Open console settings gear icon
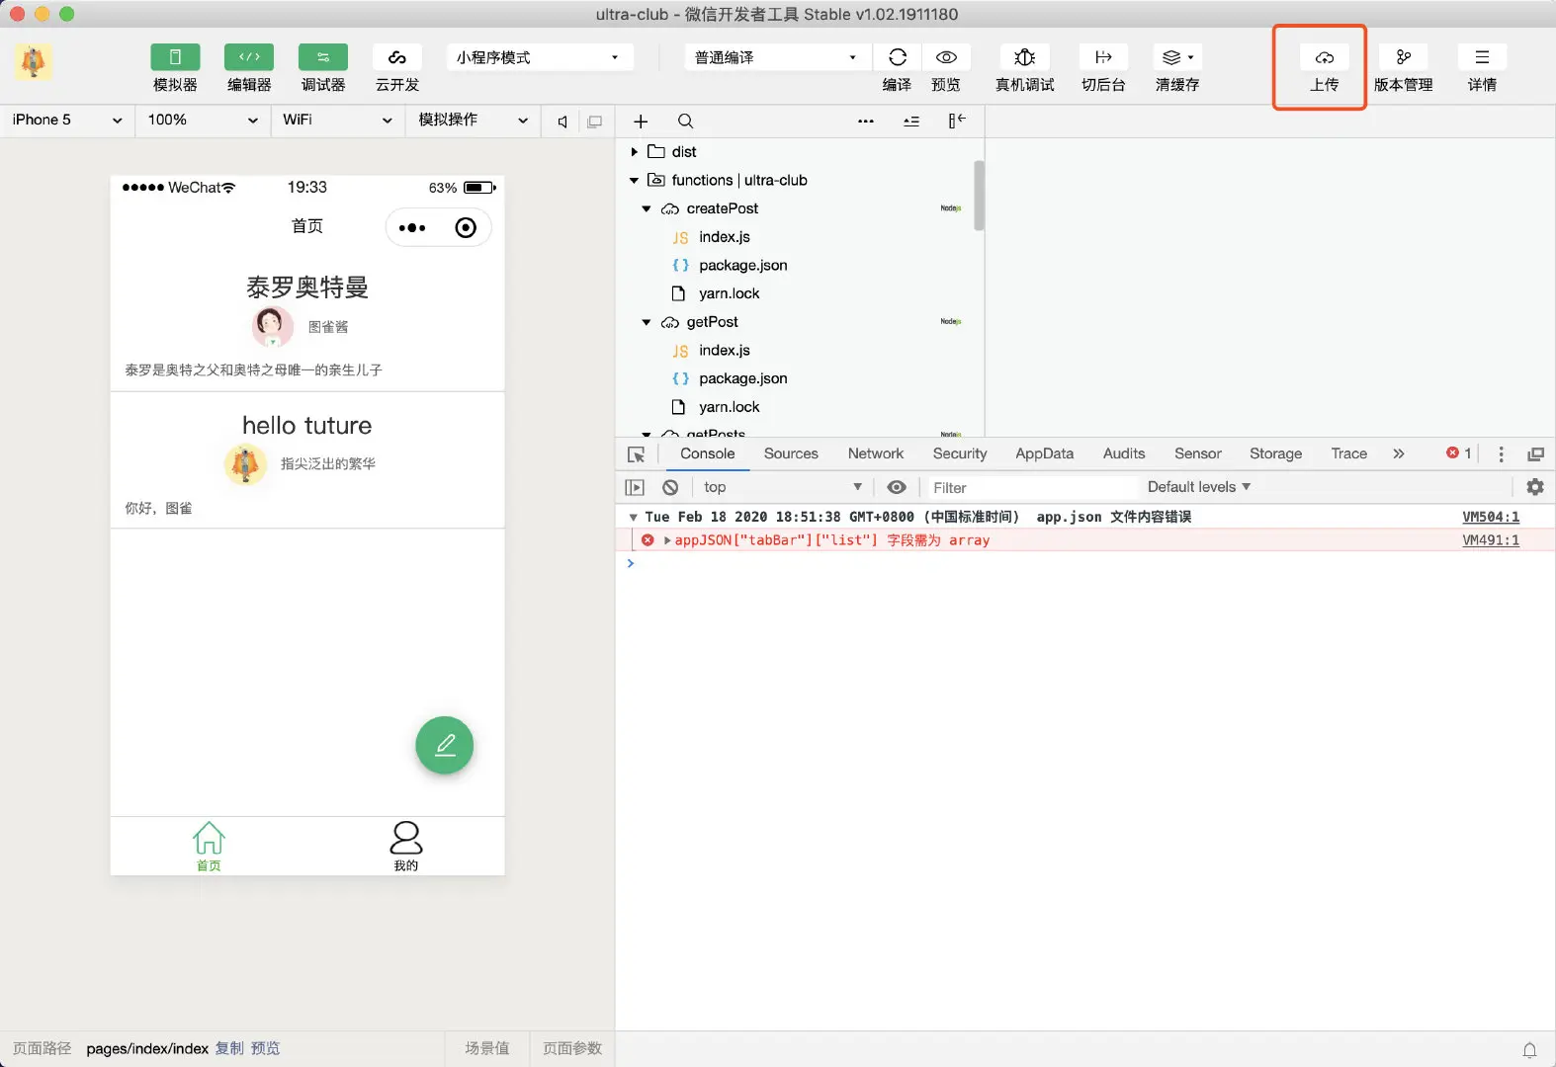The width and height of the screenshot is (1556, 1067). click(1535, 487)
